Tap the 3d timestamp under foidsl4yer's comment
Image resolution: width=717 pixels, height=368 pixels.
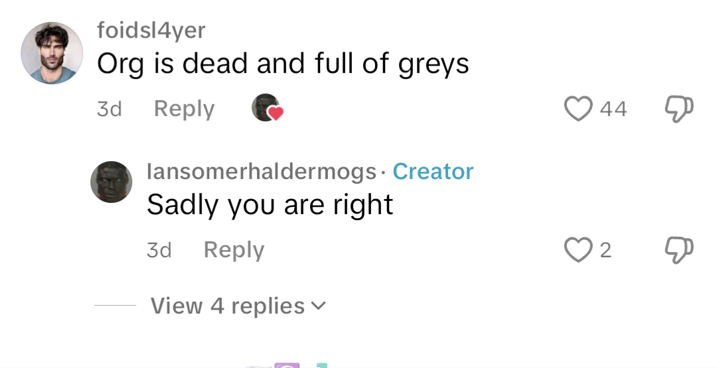[x=110, y=109]
